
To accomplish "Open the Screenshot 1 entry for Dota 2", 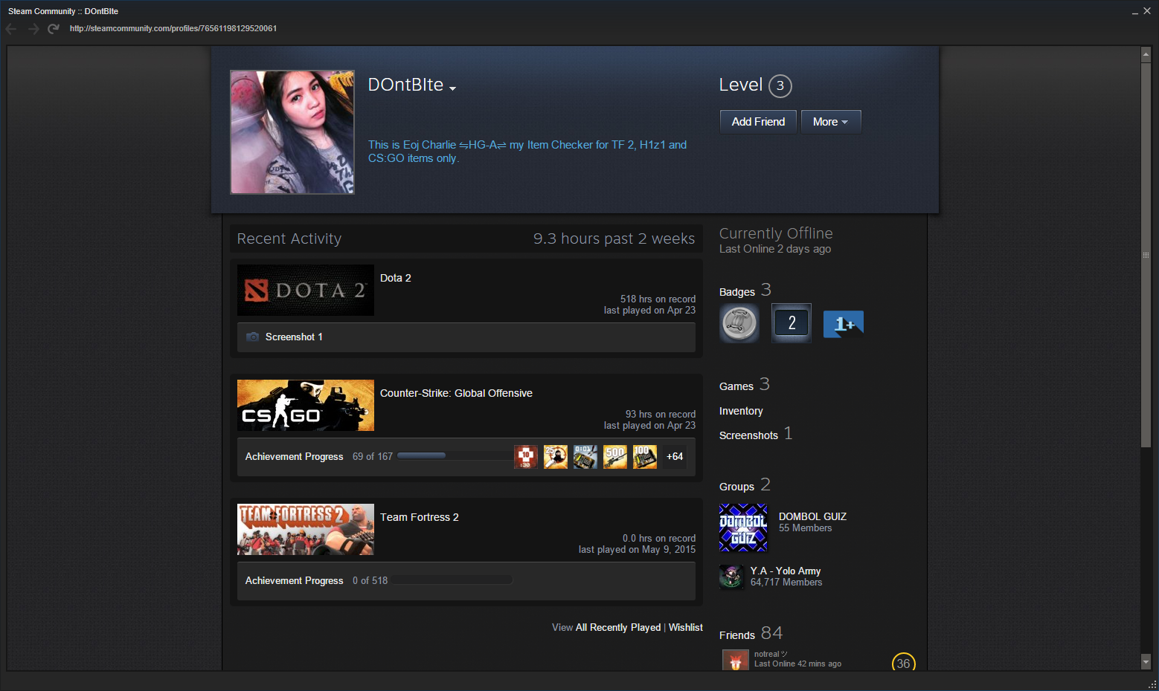I will [294, 337].
